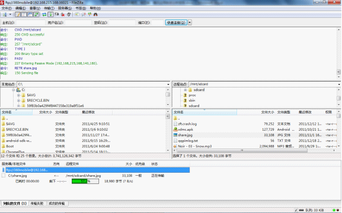Sort local list by 最近修改 column header

[x=96, y=112]
